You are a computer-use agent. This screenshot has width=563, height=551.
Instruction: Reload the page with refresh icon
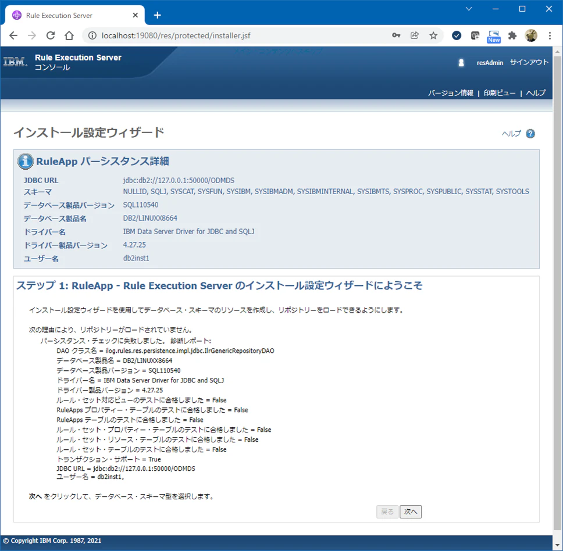51,35
